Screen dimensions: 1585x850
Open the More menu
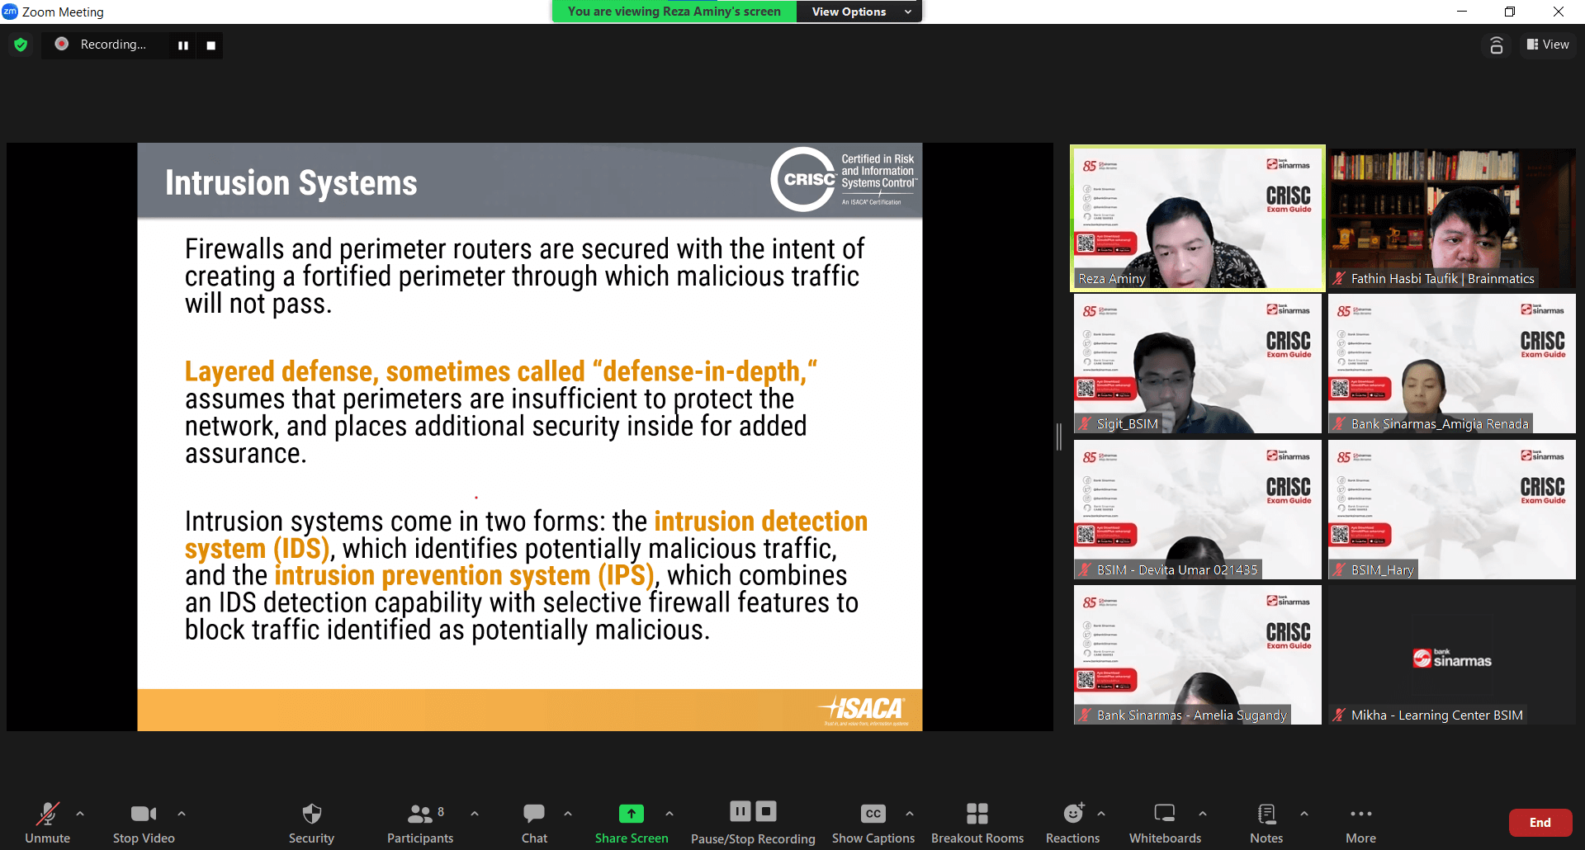(1360, 822)
